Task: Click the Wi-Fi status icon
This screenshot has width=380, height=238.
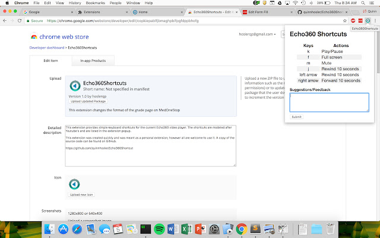Action: (295, 3)
